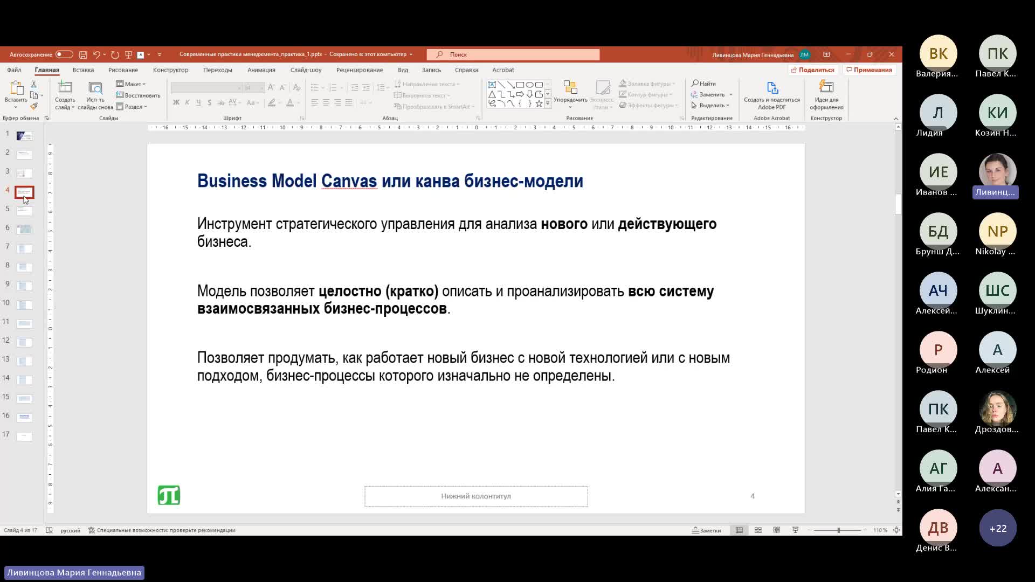Open Исп-ть слайды снова reuse slides
This screenshot has height=582, width=1035.
point(95,95)
